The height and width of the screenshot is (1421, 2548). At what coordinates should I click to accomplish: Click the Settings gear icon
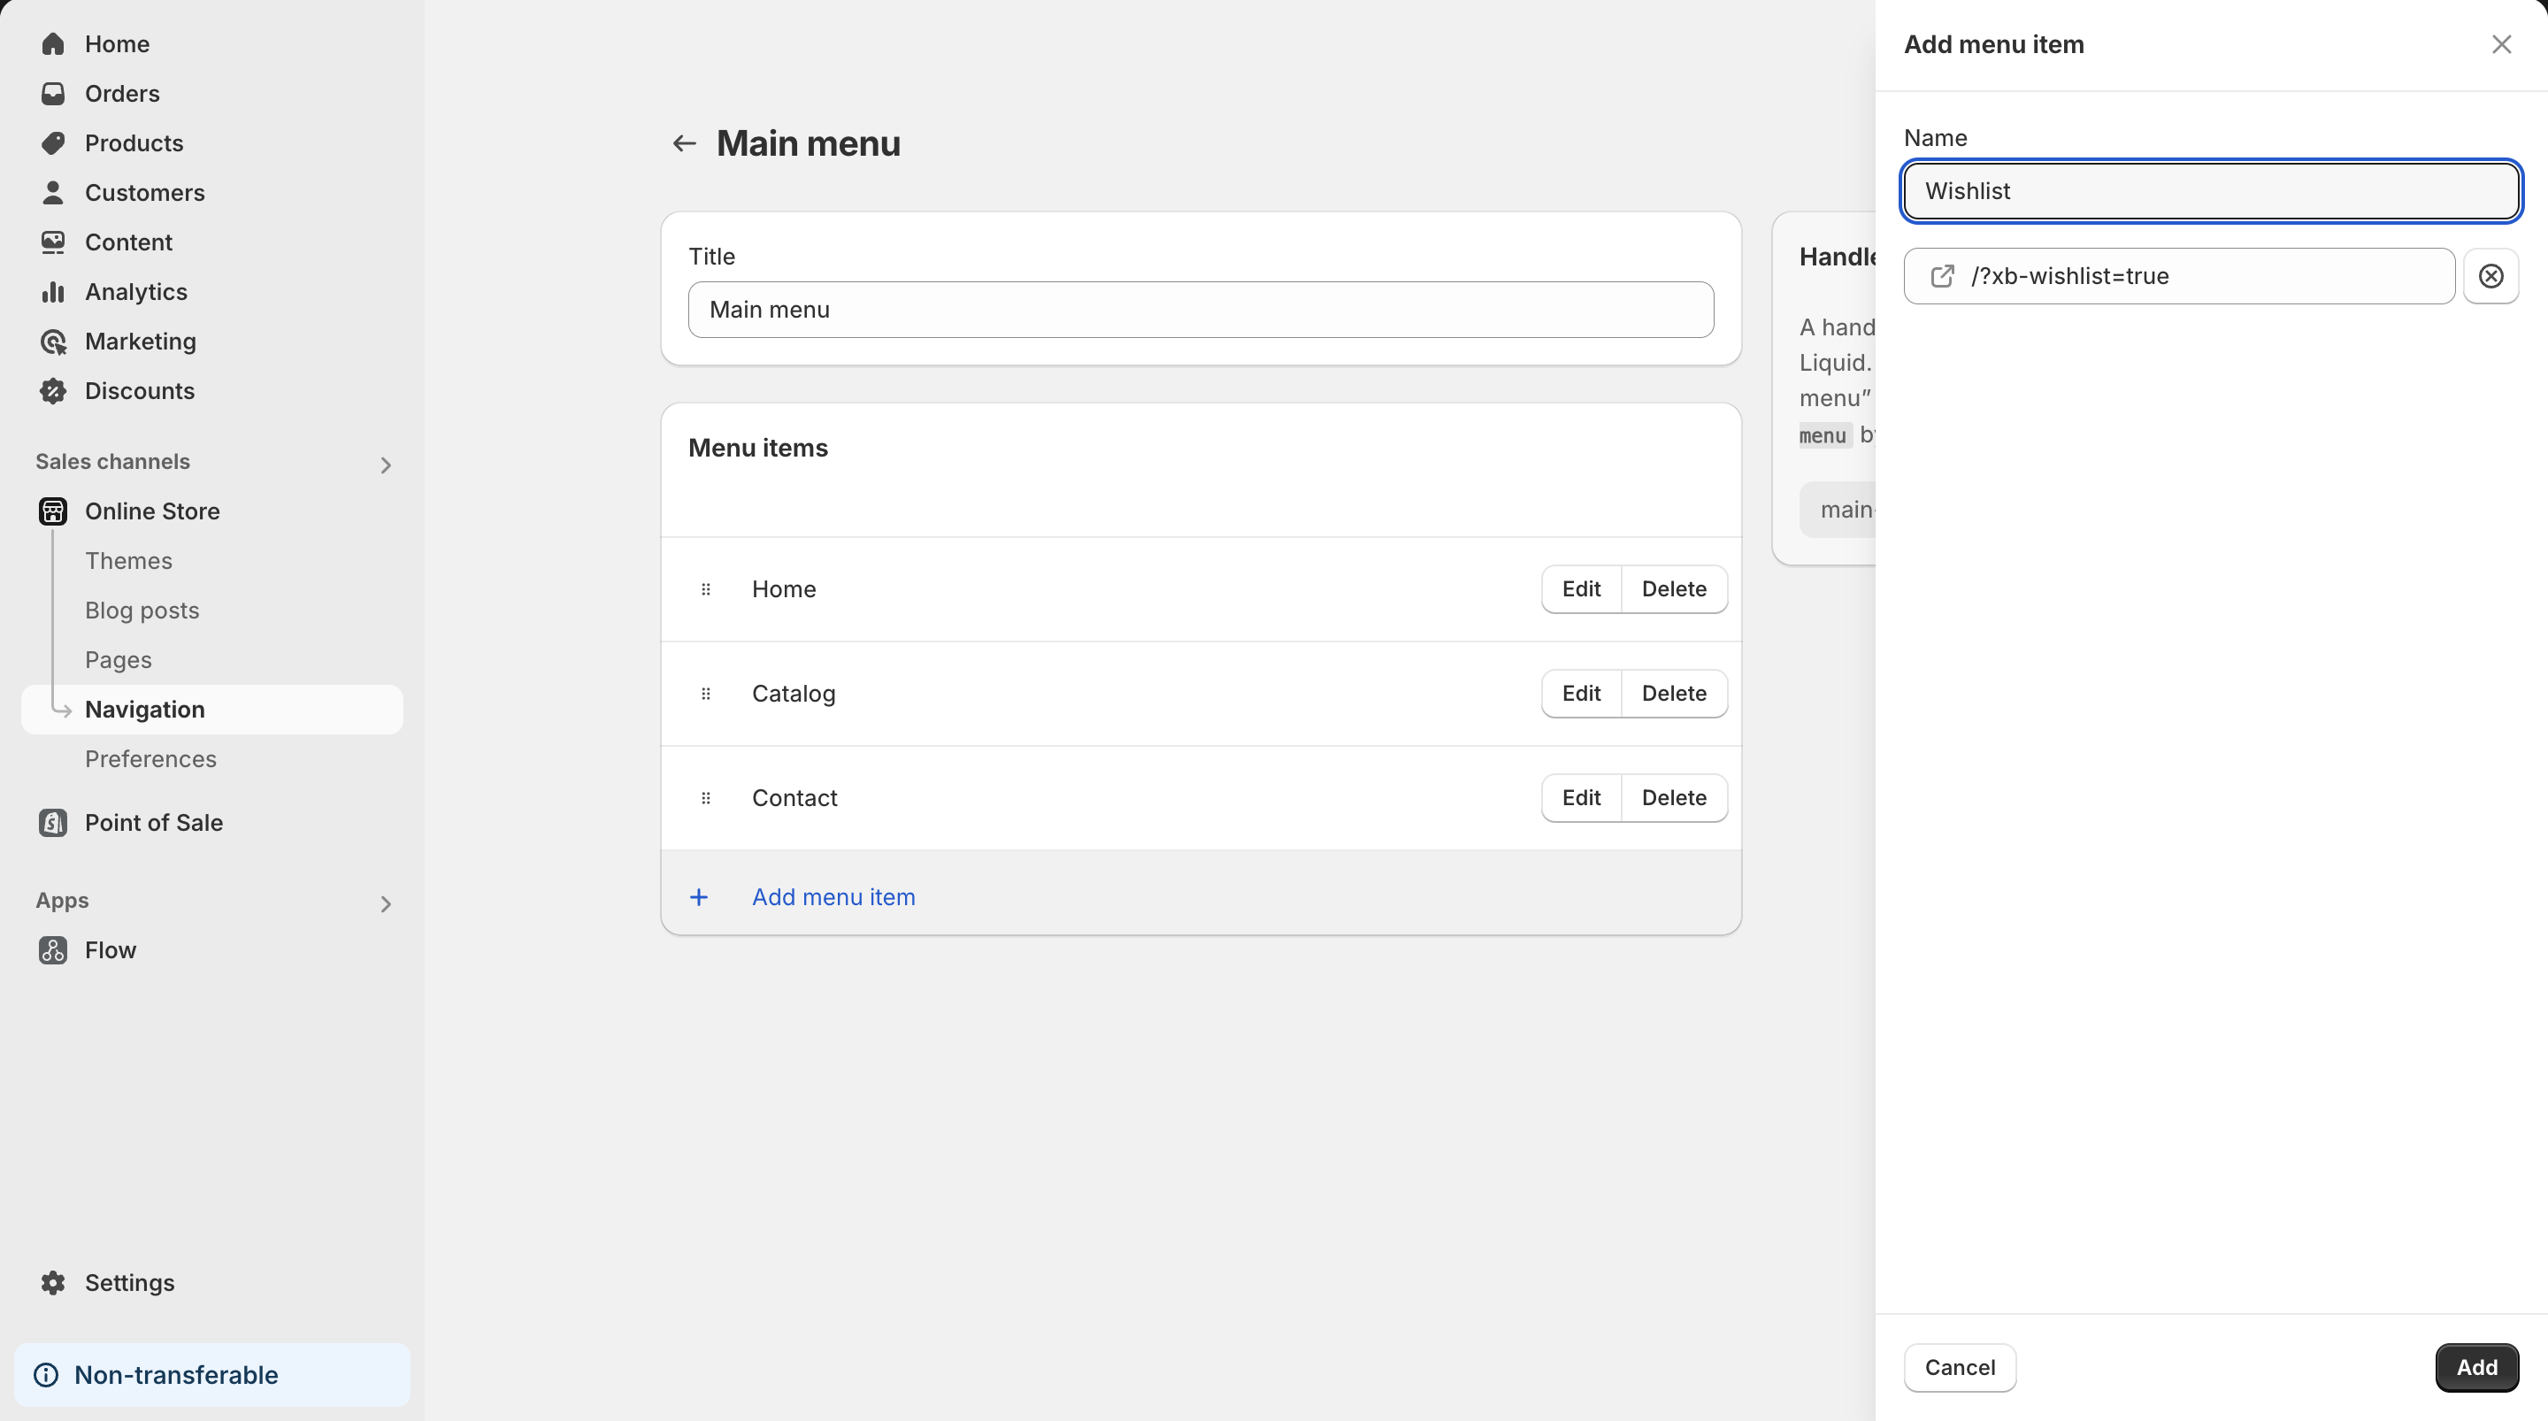[x=52, y=1282]
